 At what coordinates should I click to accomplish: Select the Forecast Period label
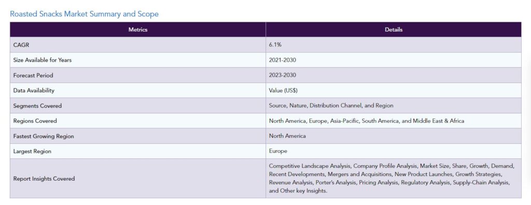point(33,75)
